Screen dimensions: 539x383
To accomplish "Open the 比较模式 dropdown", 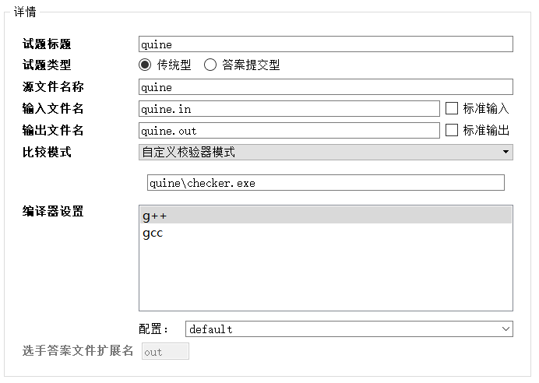I will [x=326, y=152].
